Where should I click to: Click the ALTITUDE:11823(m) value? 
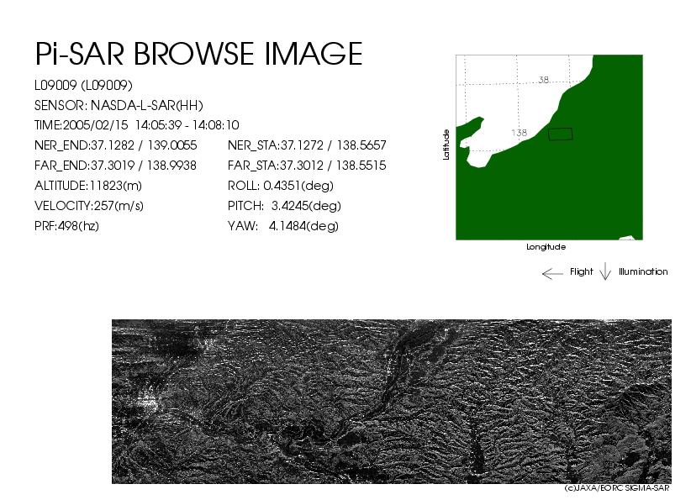pos(88,186)
